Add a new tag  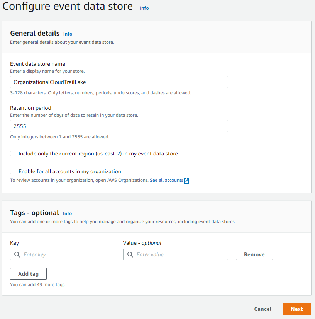29,274
